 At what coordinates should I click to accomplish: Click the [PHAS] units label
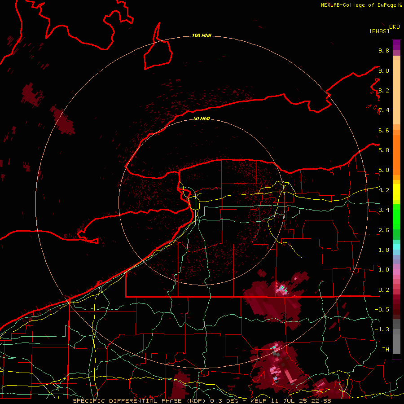tap(379, 31)
